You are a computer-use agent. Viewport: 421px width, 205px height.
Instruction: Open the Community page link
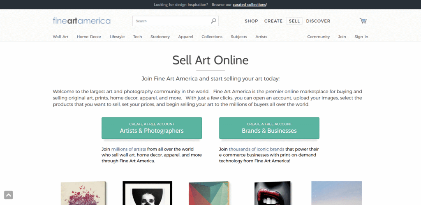click(318, 37)
